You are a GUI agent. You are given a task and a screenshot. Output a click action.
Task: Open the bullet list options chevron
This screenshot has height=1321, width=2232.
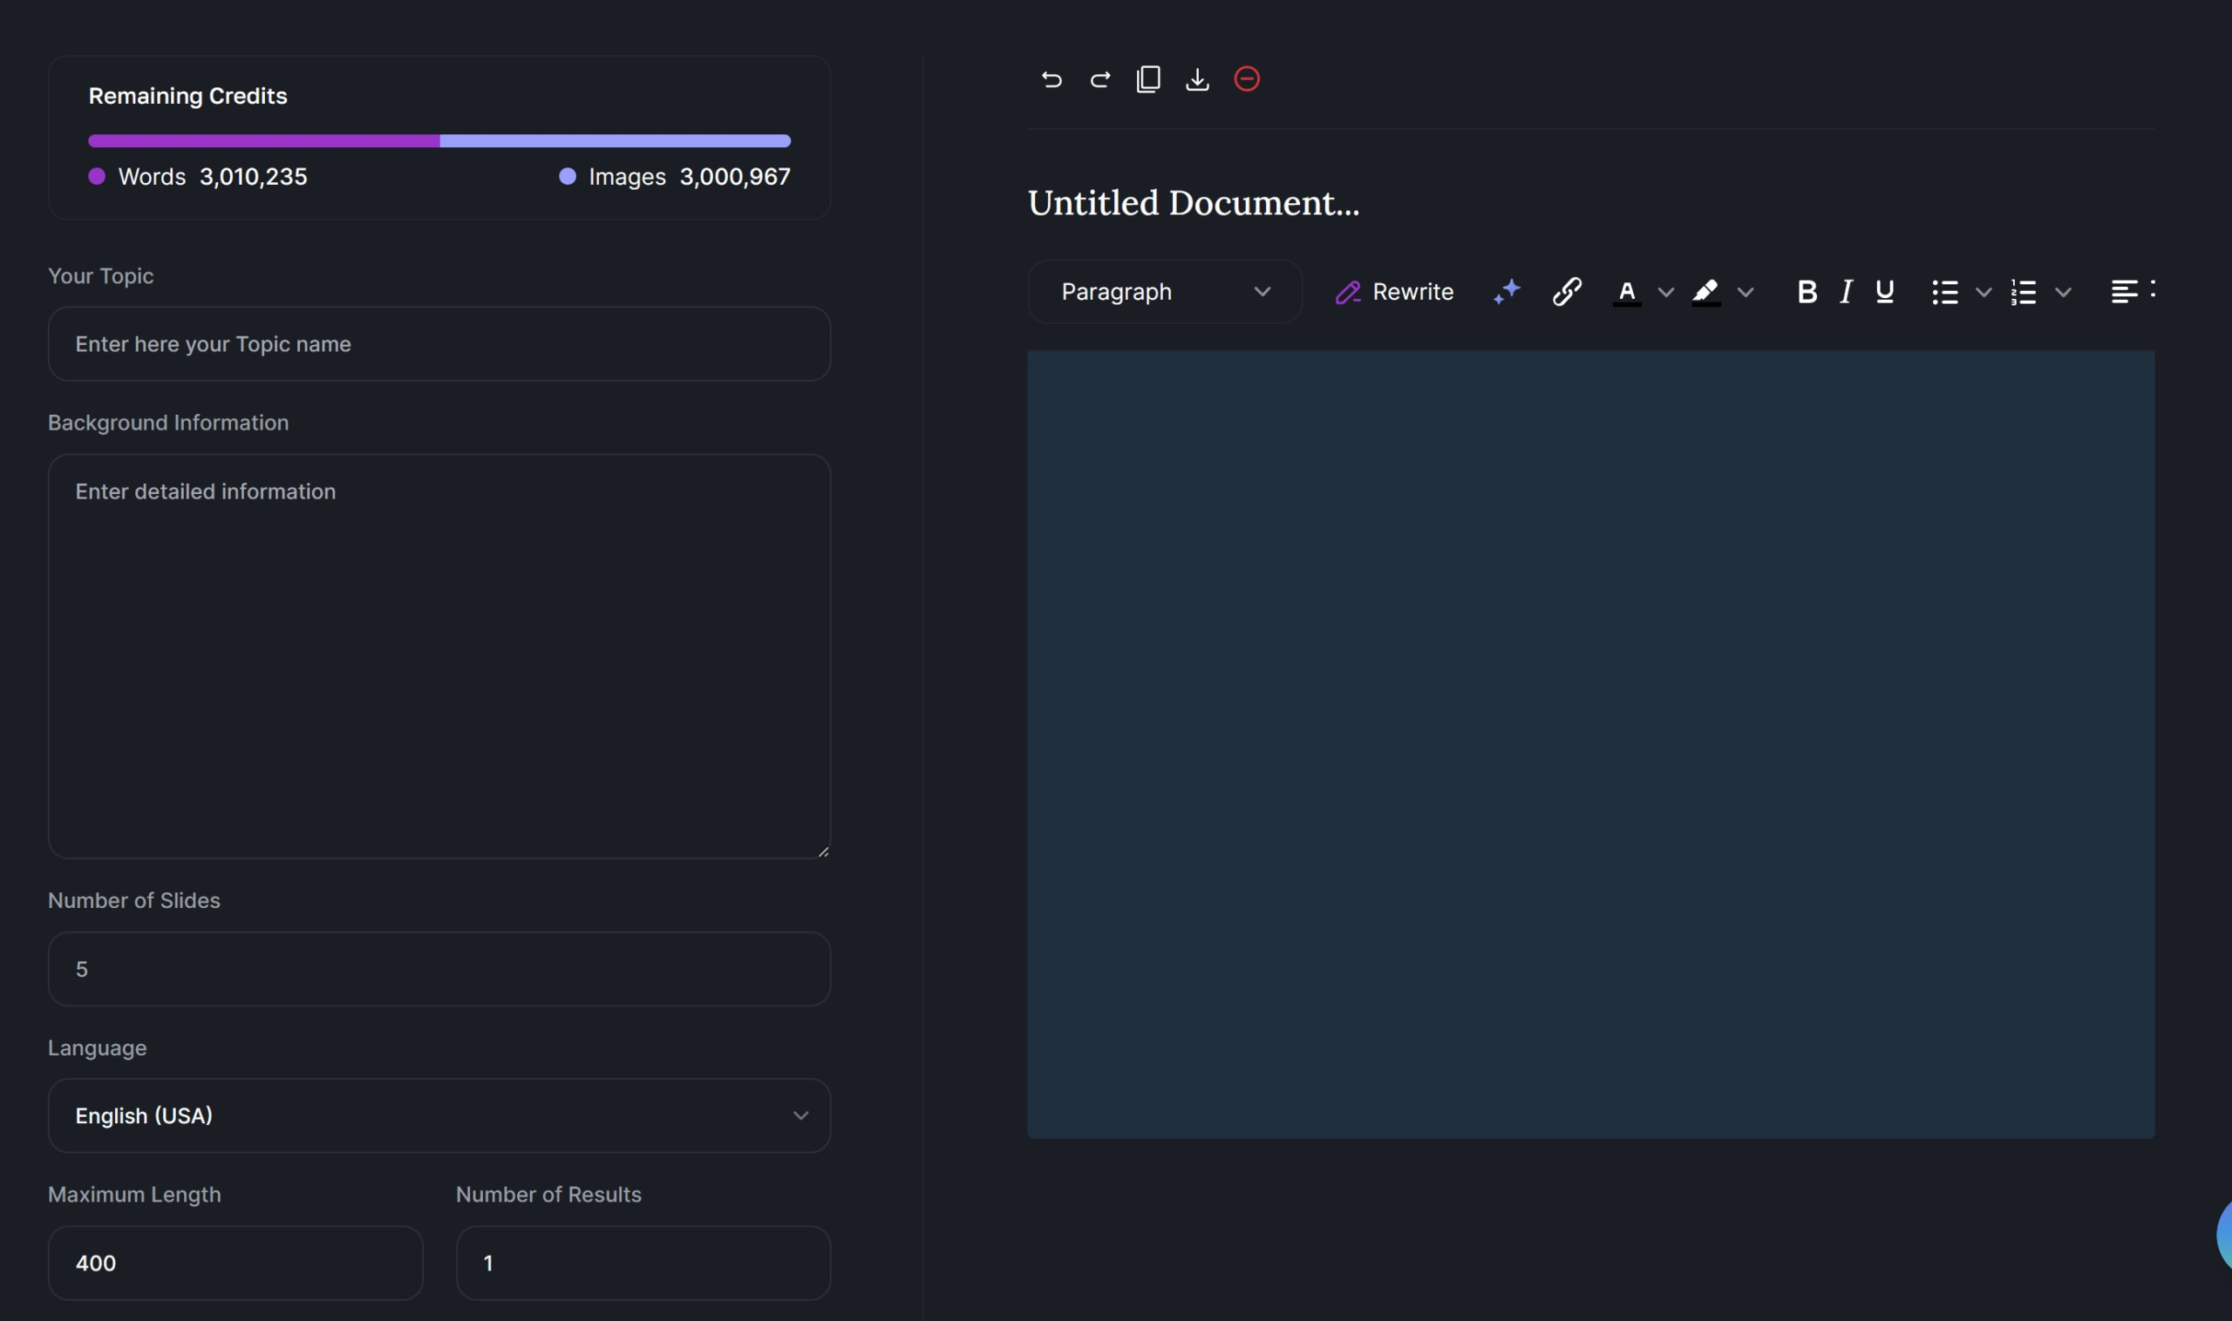1984,292
